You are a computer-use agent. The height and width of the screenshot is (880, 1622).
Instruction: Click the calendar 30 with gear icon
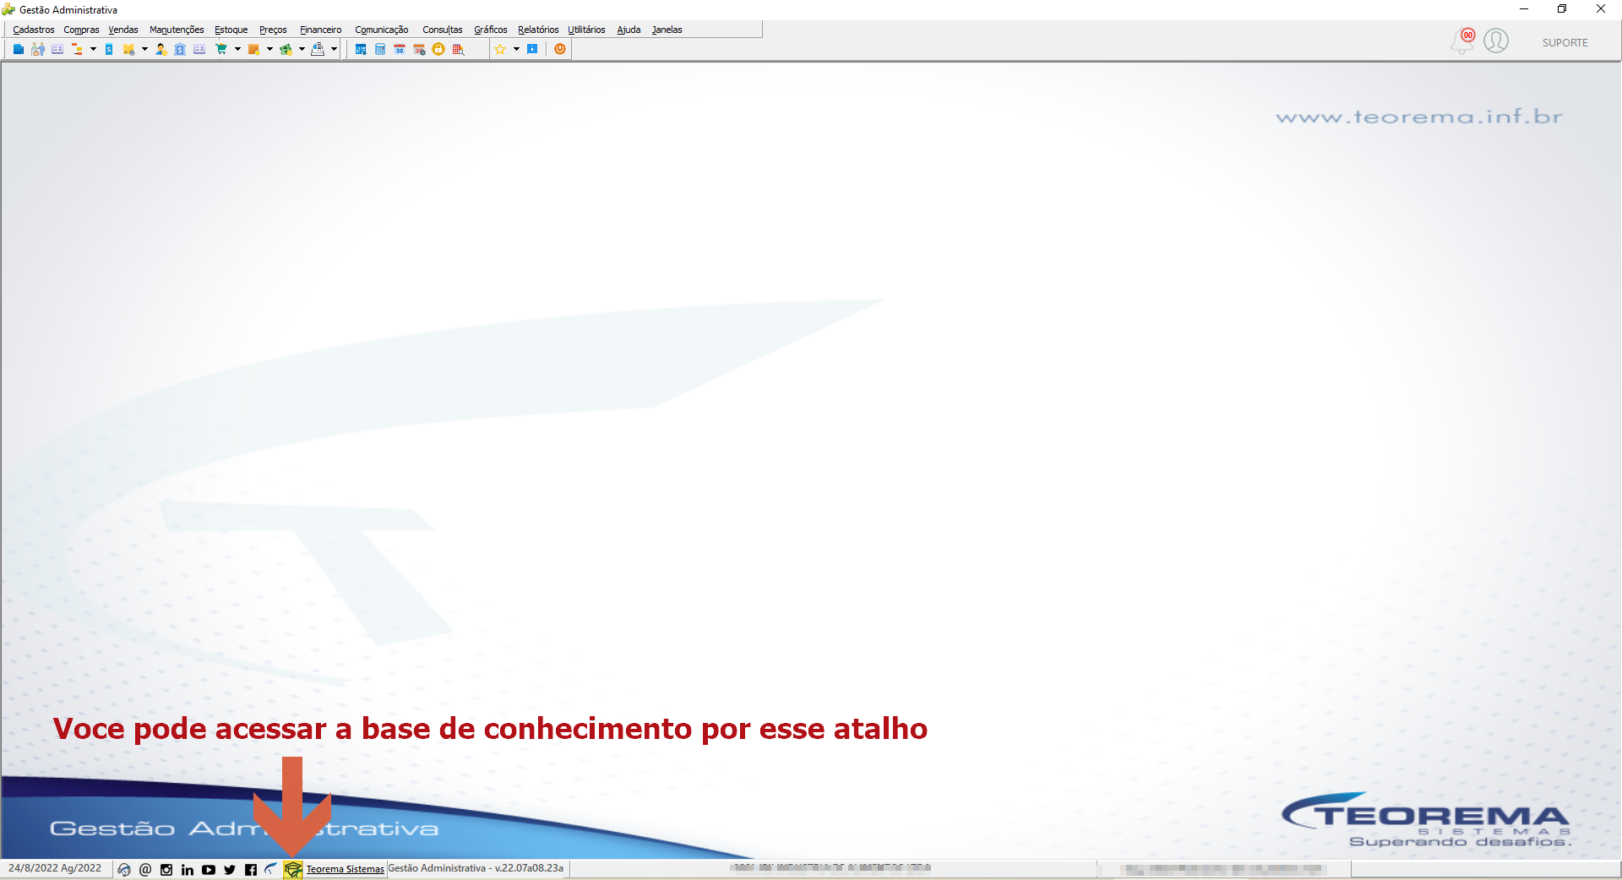pos(419,50)
